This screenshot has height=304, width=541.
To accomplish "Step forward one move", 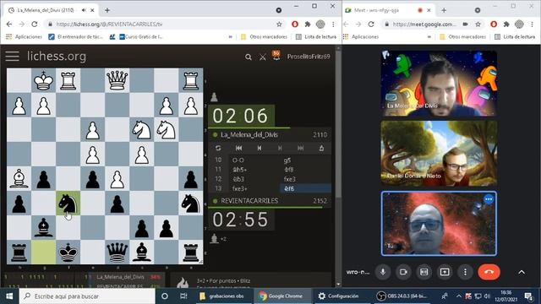I will (x=280, y=149).
